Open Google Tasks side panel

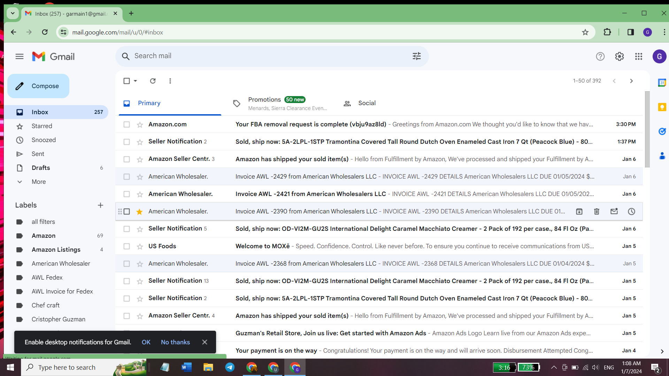point(662,131)
